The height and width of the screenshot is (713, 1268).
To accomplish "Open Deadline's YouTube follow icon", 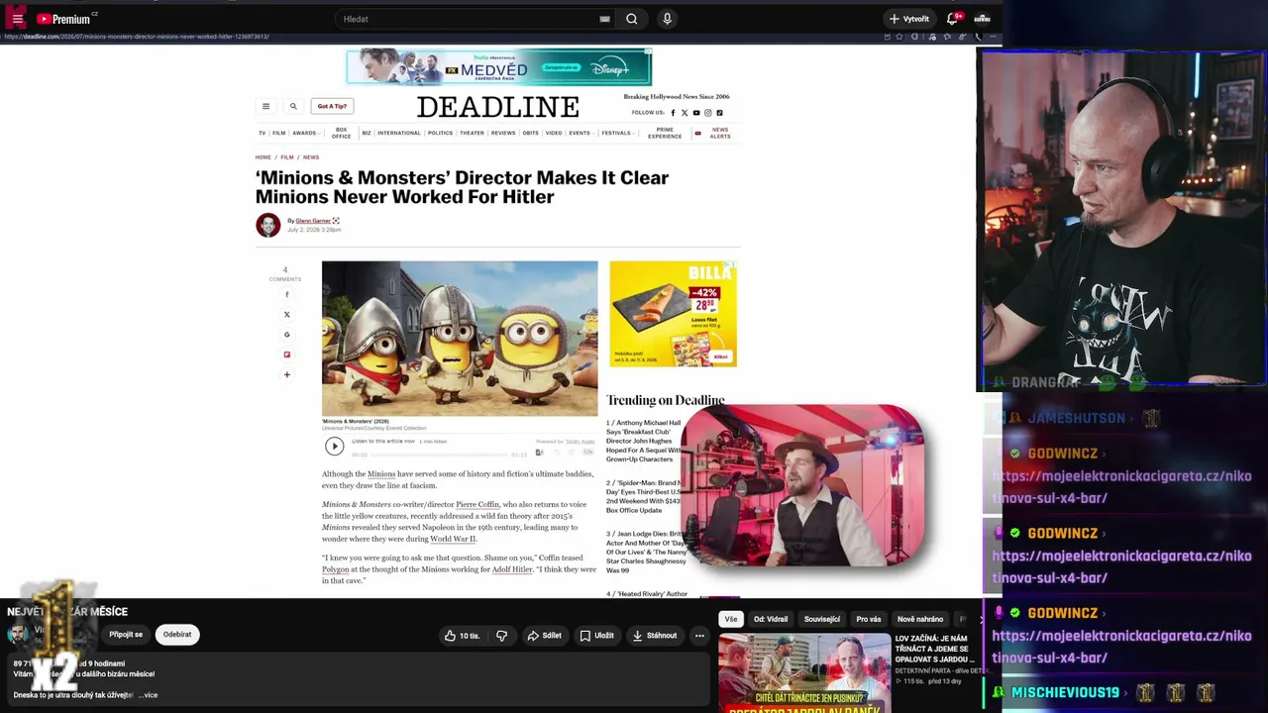I will click(696, 113).
